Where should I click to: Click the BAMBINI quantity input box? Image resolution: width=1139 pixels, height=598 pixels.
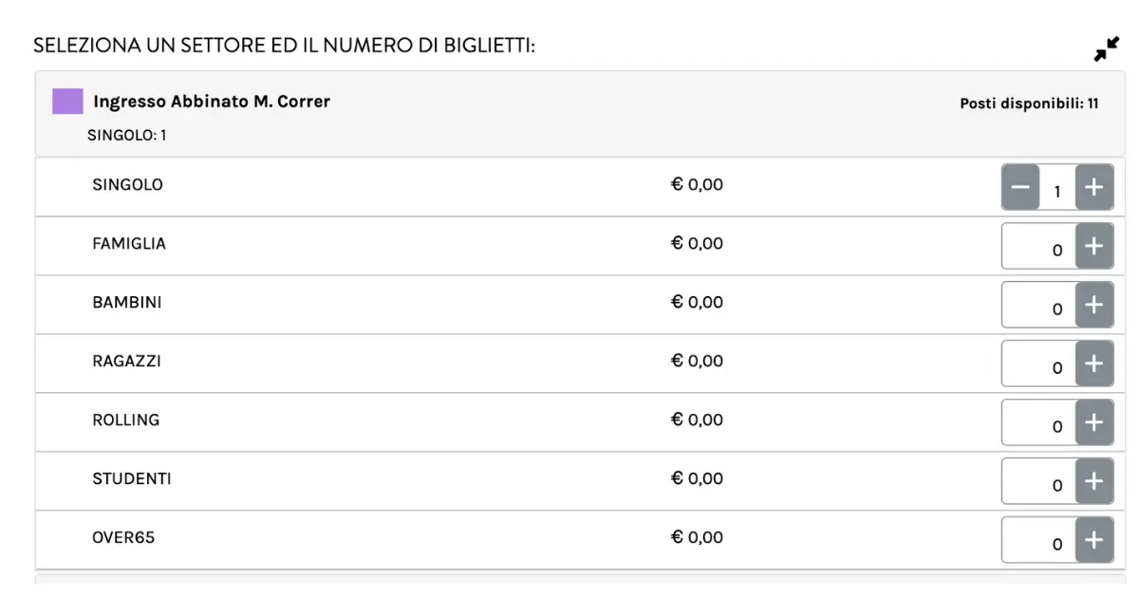[x=1038, y=305]
